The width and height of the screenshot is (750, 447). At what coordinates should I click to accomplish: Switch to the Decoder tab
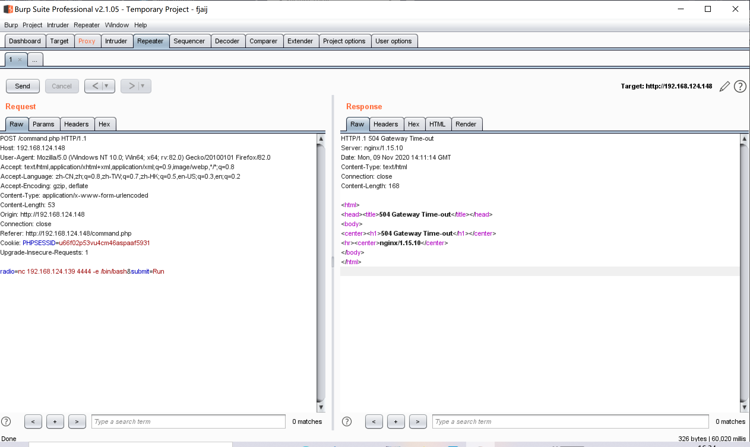click(x=227, y=41)
